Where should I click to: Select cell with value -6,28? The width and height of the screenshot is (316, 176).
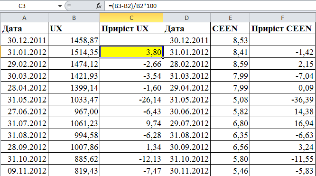131,135
